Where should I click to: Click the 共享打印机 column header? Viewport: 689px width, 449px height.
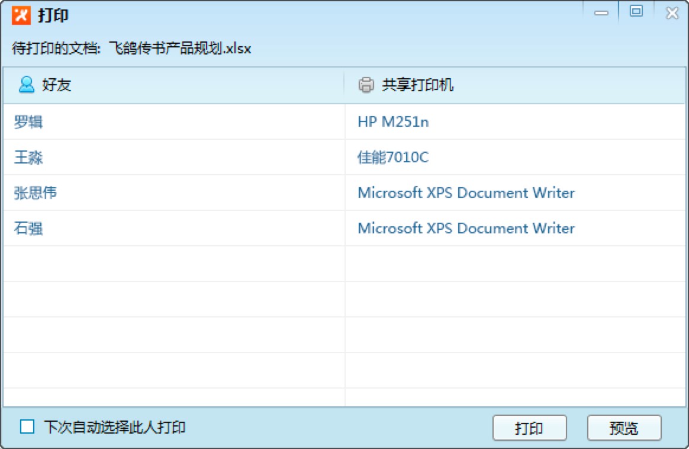418,85
